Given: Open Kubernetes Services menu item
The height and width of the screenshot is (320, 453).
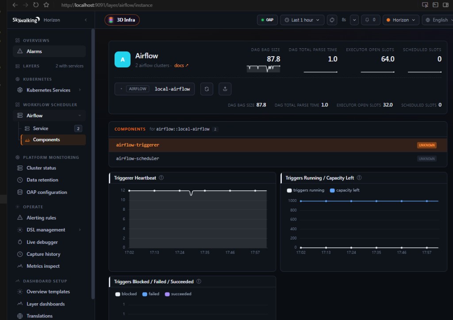Looking at the screenshot, I should pos(49,90).
